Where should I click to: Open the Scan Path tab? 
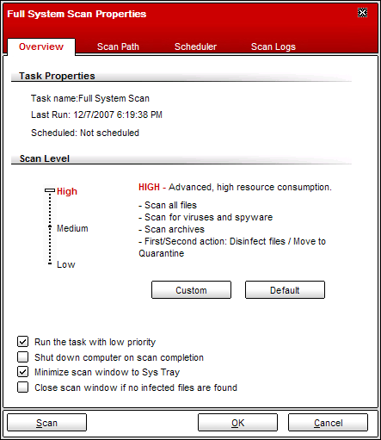(118, 46)
